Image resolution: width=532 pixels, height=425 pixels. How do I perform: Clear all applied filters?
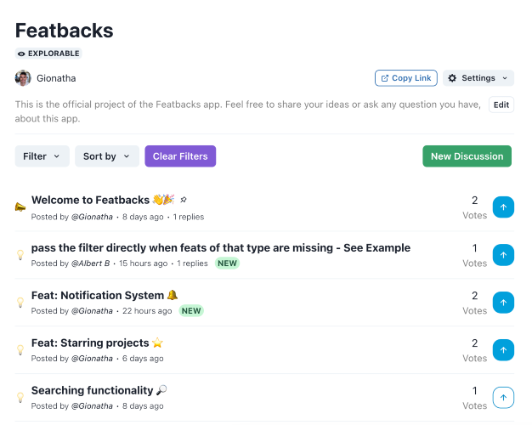180,156
